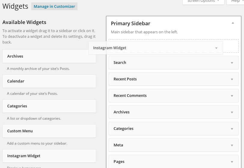
Task: Open the Search widget title bar
Action: coord(173,63)
